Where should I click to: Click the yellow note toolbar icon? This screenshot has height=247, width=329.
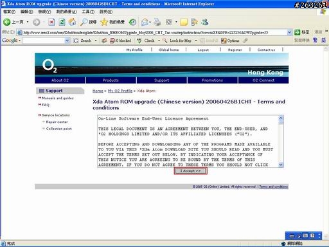pos(184,22)
